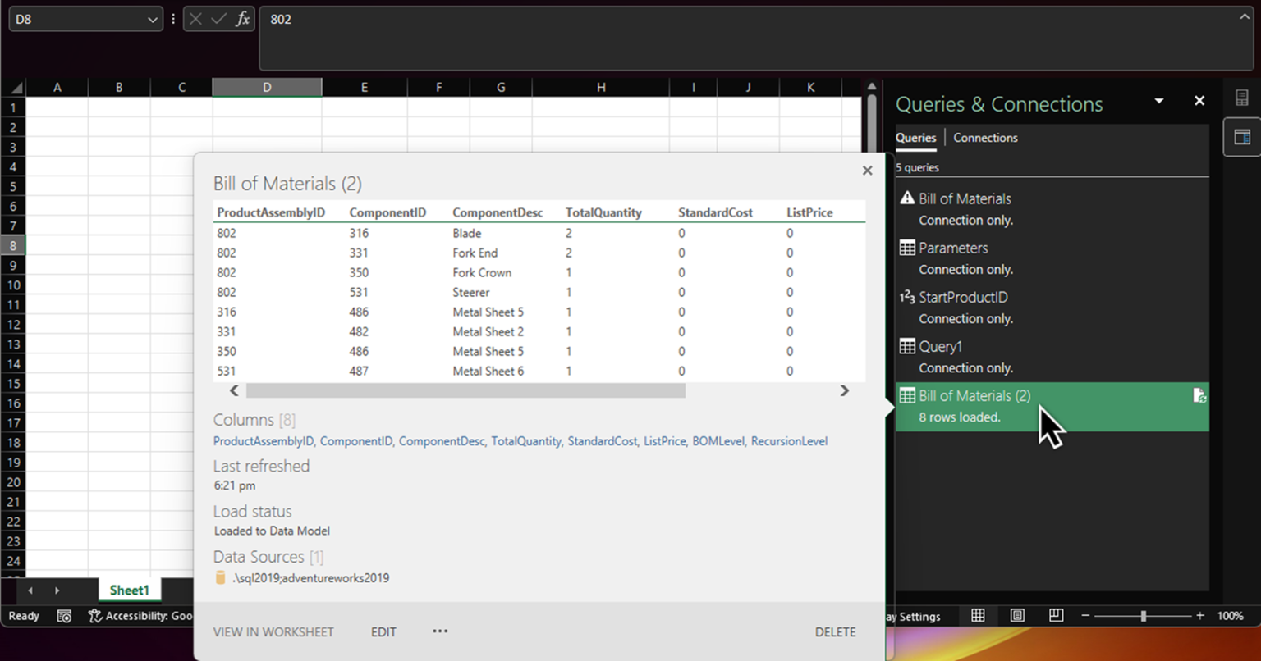Screen dimensions: 1261x661
Task: Switch to the Queries tab
Action: click(915, 138)
